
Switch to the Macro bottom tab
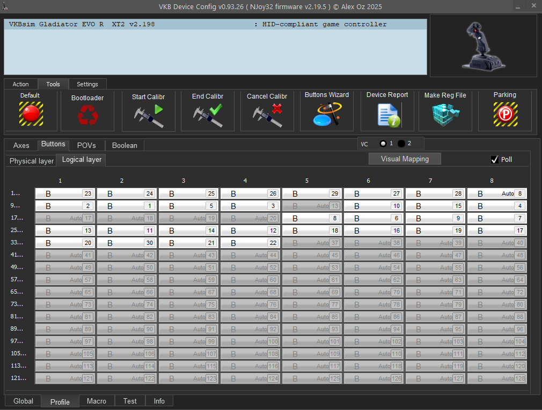pos(97,401)
